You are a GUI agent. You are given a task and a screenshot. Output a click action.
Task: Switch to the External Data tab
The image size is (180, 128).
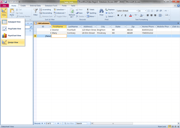(x=35, y=6)
